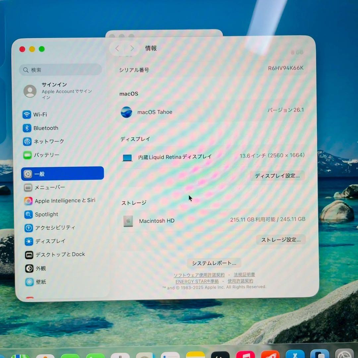
Task: Click the back navigation chevron
Action: tap(117, 48)
